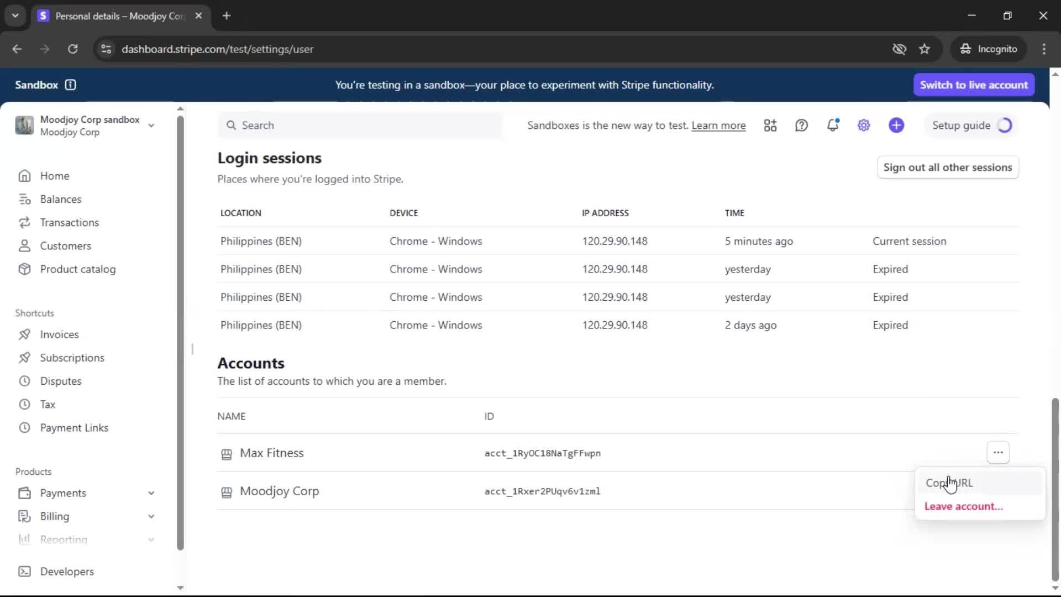Bookmark this page with the star icon
The height and width of the screenshot is (597, 1061).
925,49
